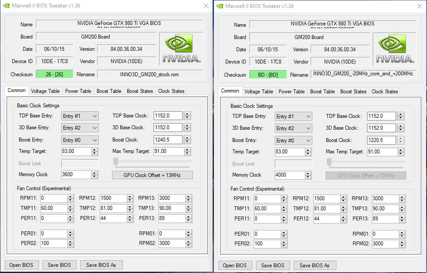
Task: Click Boost Clock spinner in left window
Action: tap(187, 140)
